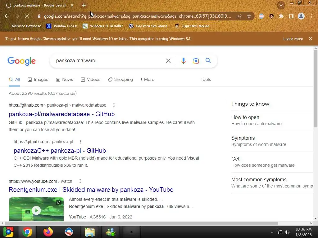Open Malware Database bookmark
318x238 pixels.
point(26,26)
